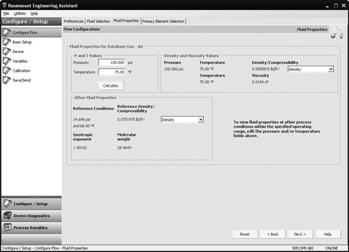Click the Basic Setup wrench icon

click(x=7, y=42)
